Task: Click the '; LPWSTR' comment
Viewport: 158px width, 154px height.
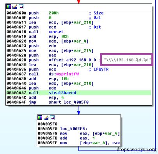Action: tap(99, 69)
